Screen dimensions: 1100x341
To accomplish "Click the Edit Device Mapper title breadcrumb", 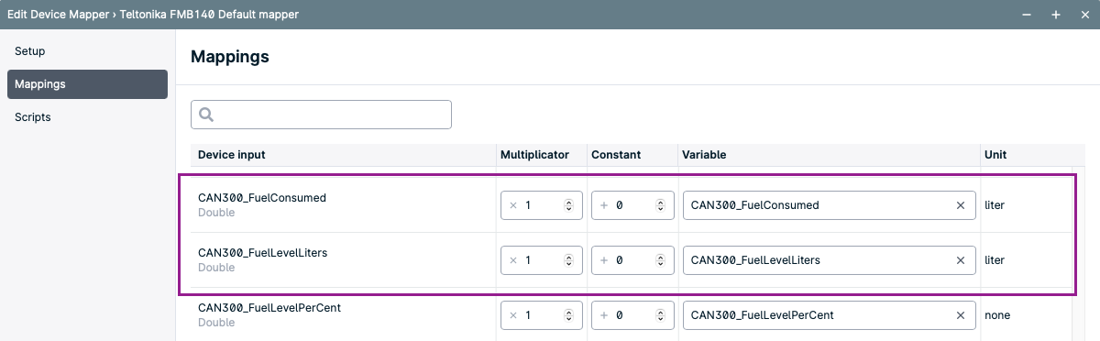I will (x=153, y=15).
